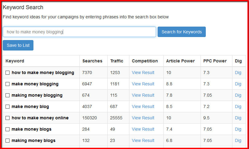Open View Result for 'how to make money online'

click(143, 118)
